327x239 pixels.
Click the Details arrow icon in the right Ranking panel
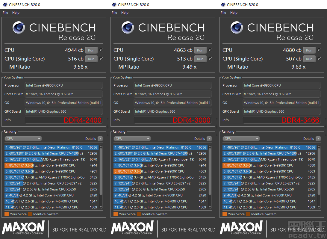pyautogui.click(x=318, y=139)
